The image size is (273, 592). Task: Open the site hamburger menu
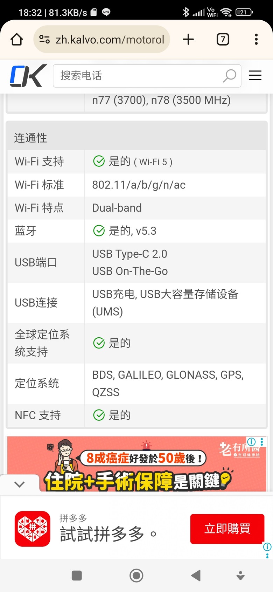(x=255, y=75)
